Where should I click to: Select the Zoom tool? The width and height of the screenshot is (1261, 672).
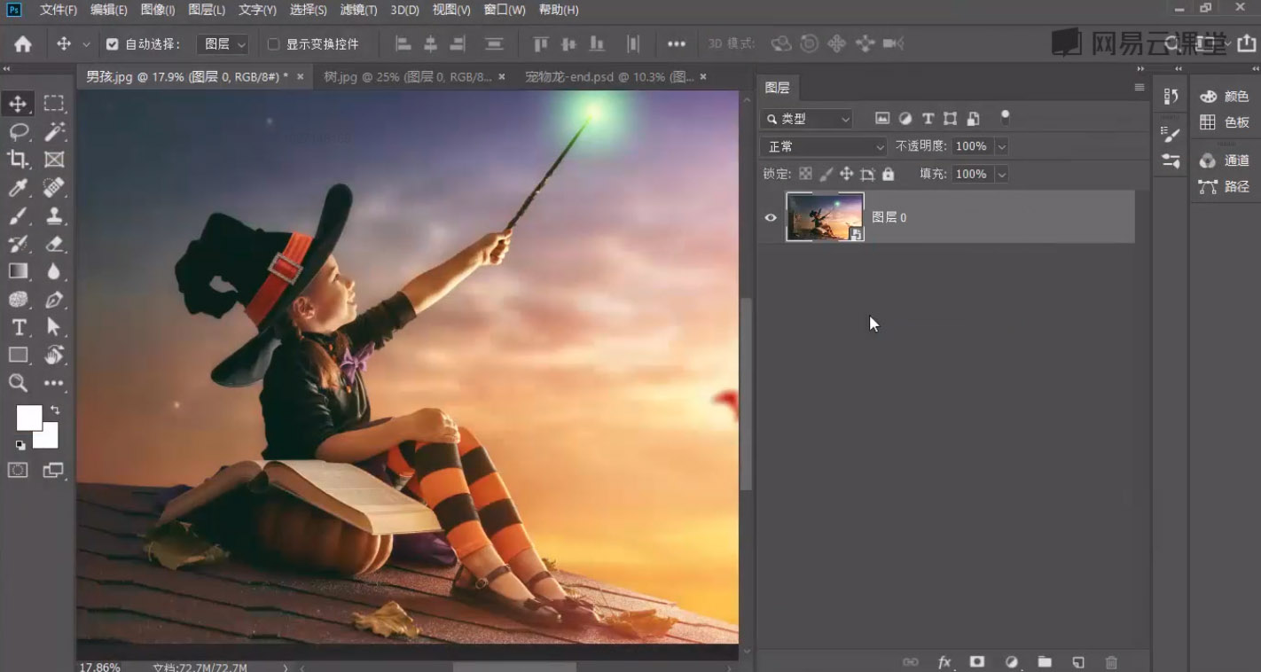point(18,383)
